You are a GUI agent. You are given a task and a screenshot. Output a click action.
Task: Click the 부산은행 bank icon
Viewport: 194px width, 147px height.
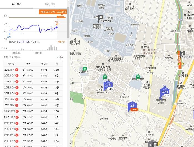(113, 136)
